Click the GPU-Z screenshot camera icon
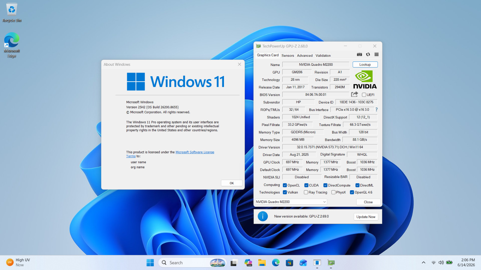 359,55
